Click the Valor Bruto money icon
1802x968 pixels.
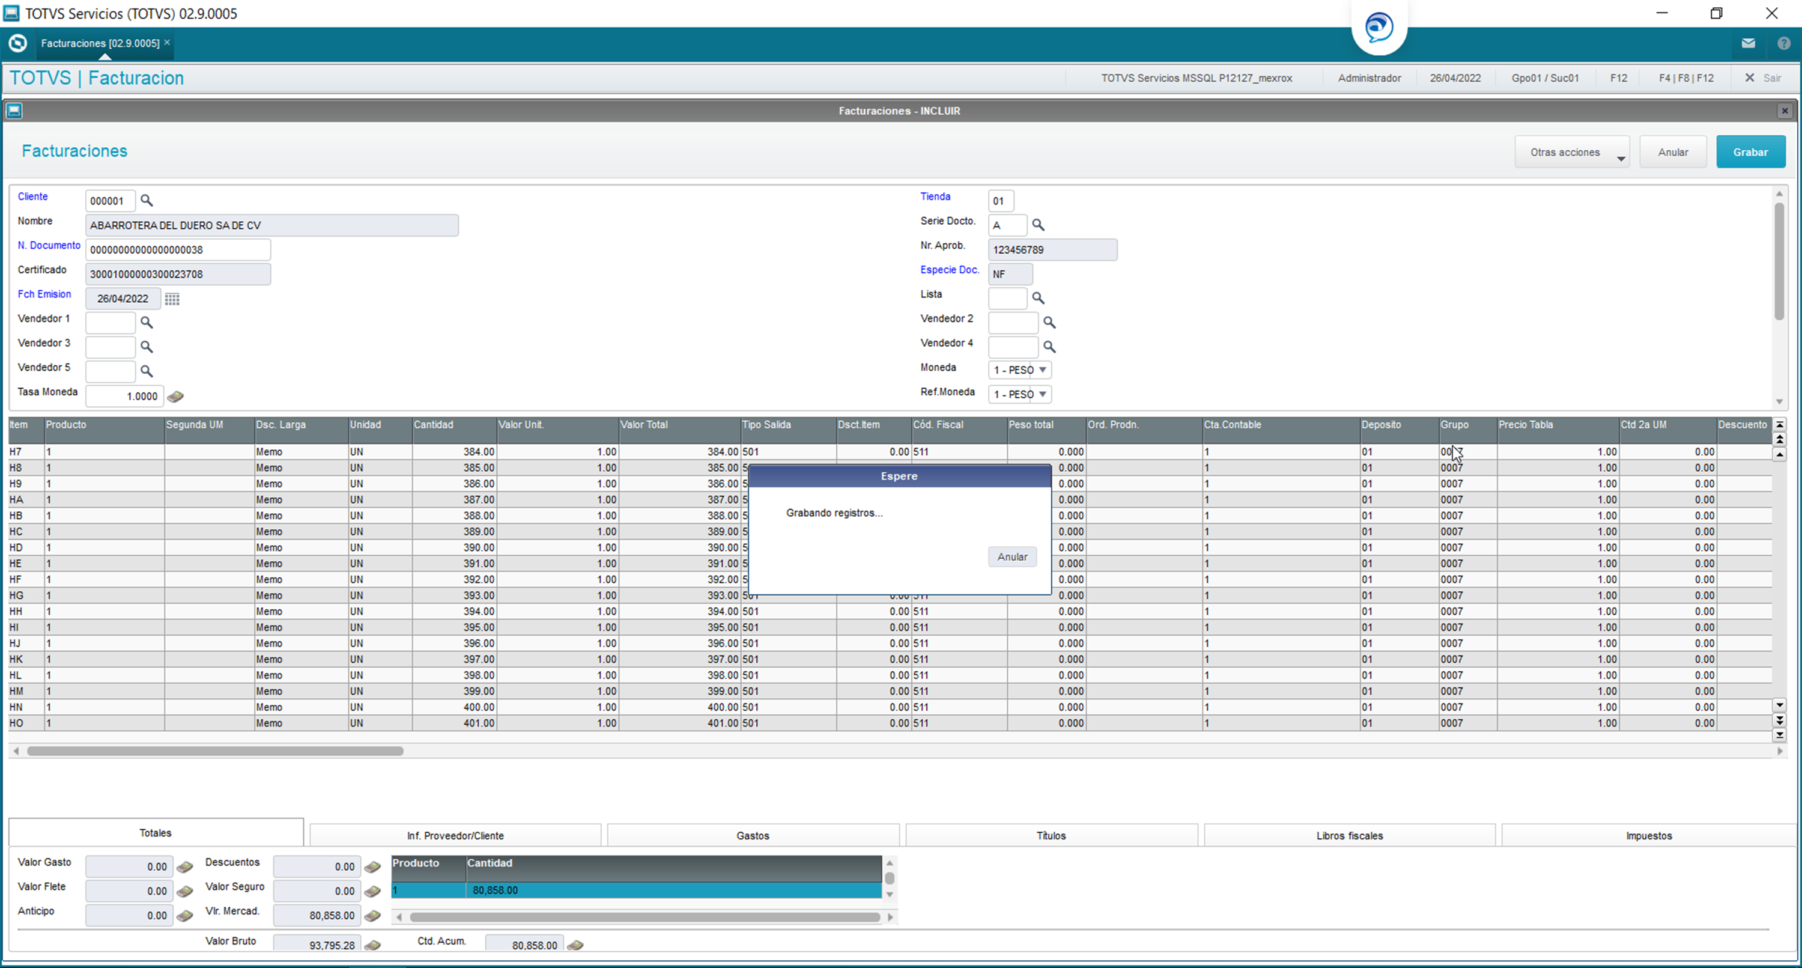pos(373,946)
